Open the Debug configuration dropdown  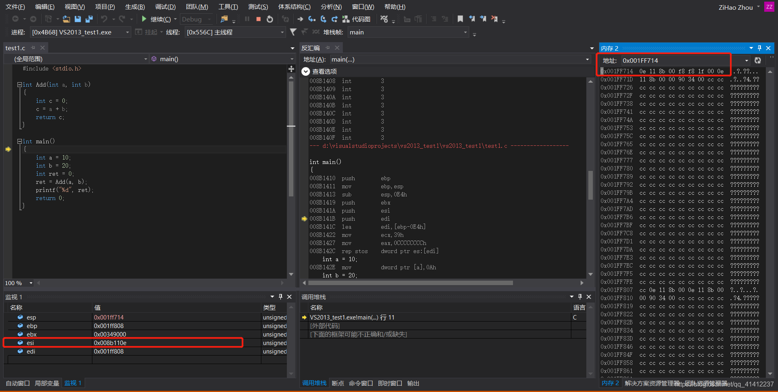[x=197, y=19]
